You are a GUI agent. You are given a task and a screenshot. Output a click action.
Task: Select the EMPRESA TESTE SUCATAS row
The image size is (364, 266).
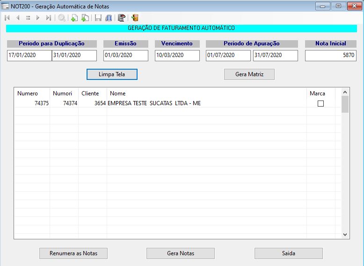coord(154,103)
